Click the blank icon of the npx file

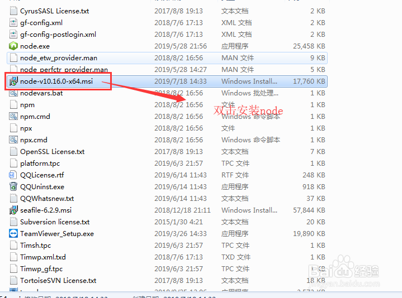[x=13, y=128]
